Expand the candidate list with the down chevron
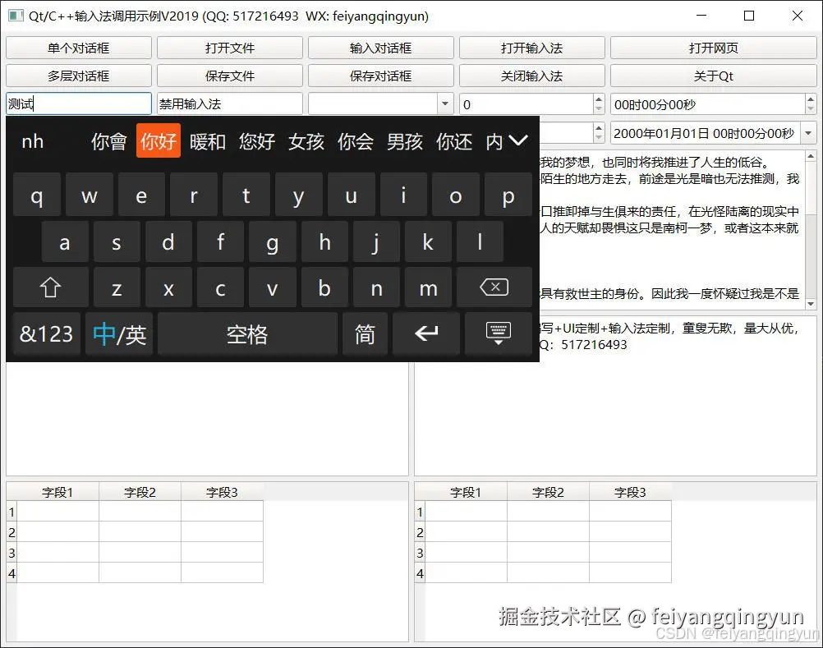823x648 pixels. [x=518, y=140]
